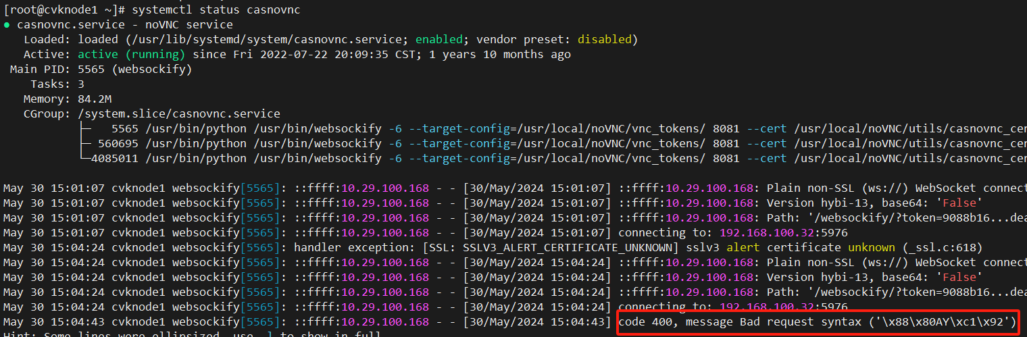Click the Memory value 84.2M
This screenshot has height=337, width=1027.
pyautogui.click(x=96, y=99)
